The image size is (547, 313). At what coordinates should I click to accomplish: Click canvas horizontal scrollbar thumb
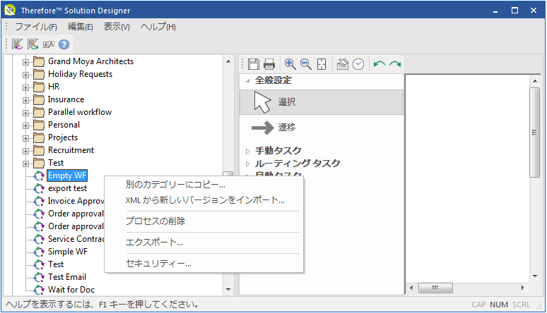(x=435, y=288)
